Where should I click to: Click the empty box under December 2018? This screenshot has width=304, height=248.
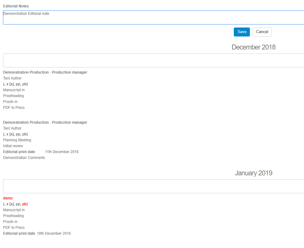(153, 61)
